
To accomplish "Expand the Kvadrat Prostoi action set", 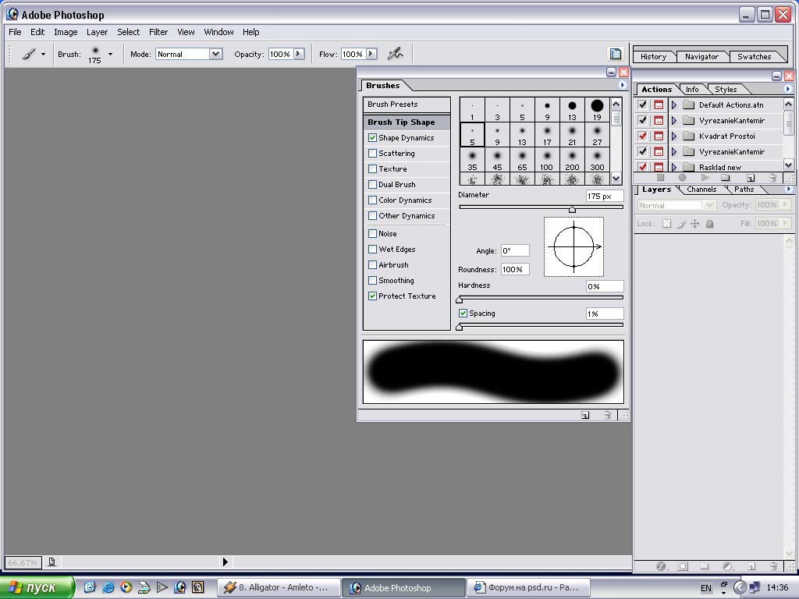I will coord(673,136).
